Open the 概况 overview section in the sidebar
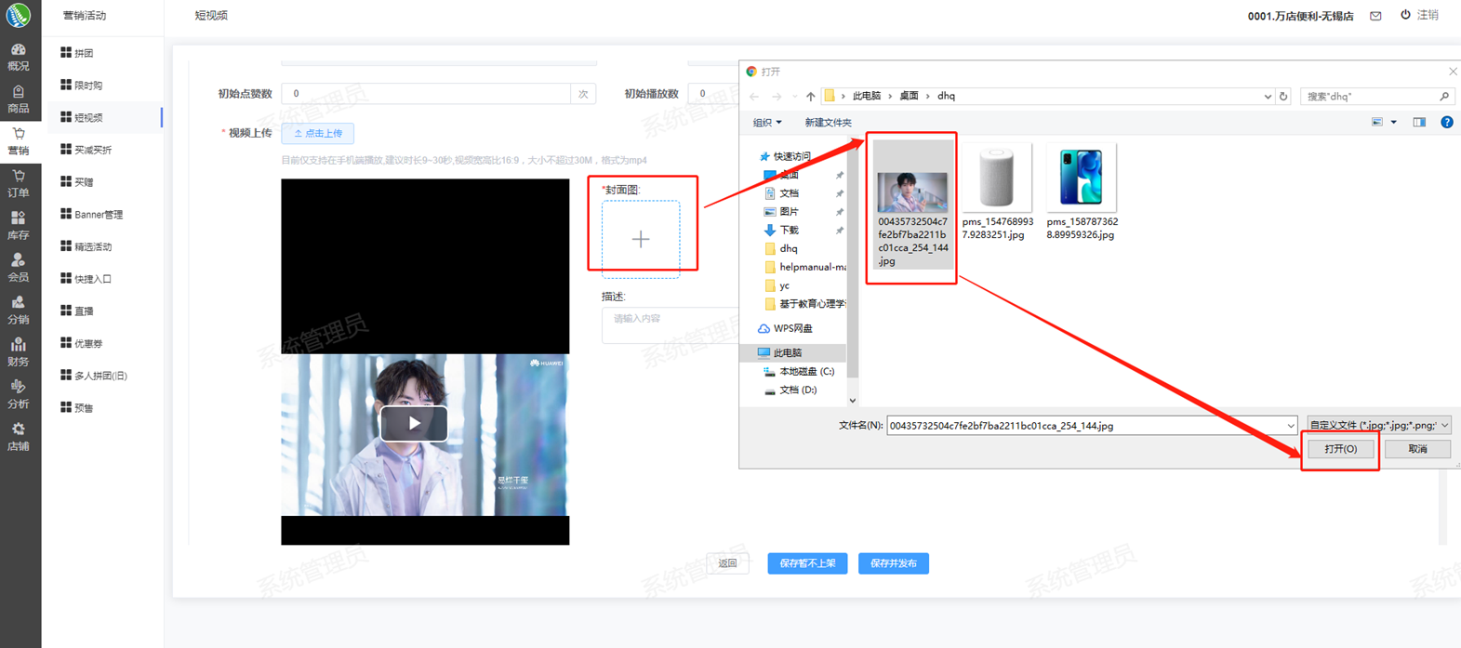The width and height of the screenshot is (1461, 648). point(19,57)
